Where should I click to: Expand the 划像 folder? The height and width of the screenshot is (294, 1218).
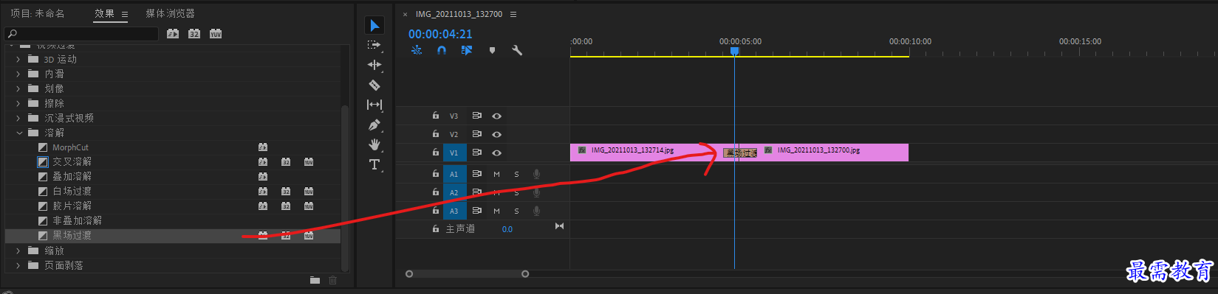(x=18, y=88)
